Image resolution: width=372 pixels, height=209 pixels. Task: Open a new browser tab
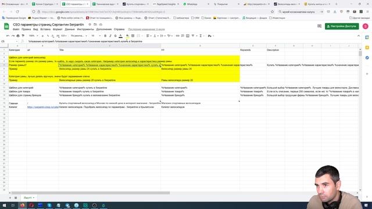coord(336,4)
